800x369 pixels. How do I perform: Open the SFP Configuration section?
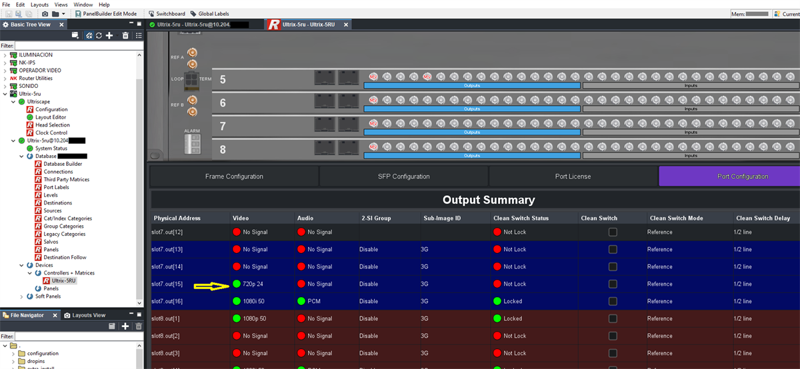click(x=404, y=177)
